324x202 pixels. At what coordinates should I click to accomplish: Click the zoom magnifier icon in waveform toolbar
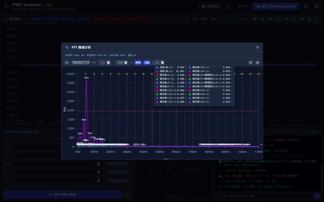pyautogui.click(x=294, y=19)
